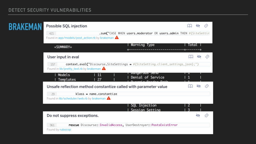This screenshot has height=144, width=256.
Task: Open lib/pretty_text.rb file link
Action: click(71, 69)
